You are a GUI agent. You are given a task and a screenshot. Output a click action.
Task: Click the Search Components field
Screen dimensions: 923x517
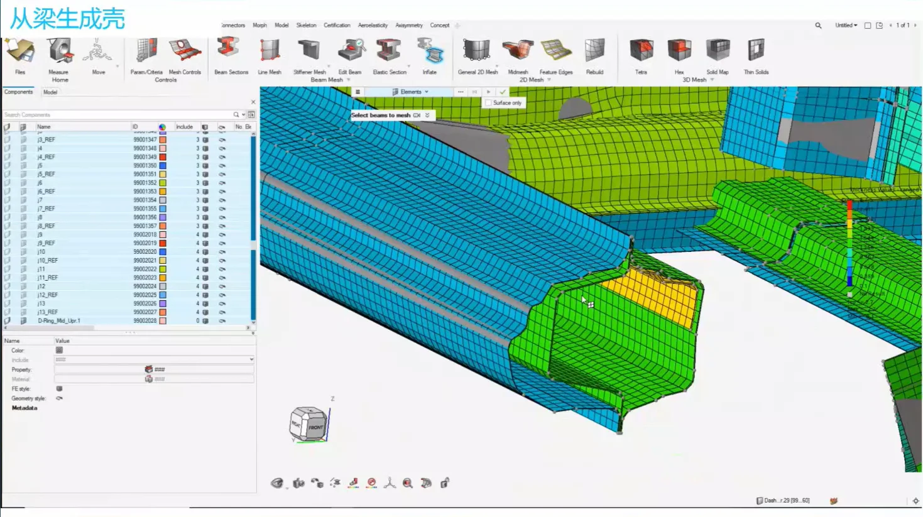click(116, 115)
